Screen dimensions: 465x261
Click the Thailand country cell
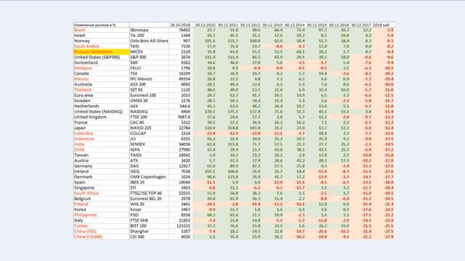102,90
